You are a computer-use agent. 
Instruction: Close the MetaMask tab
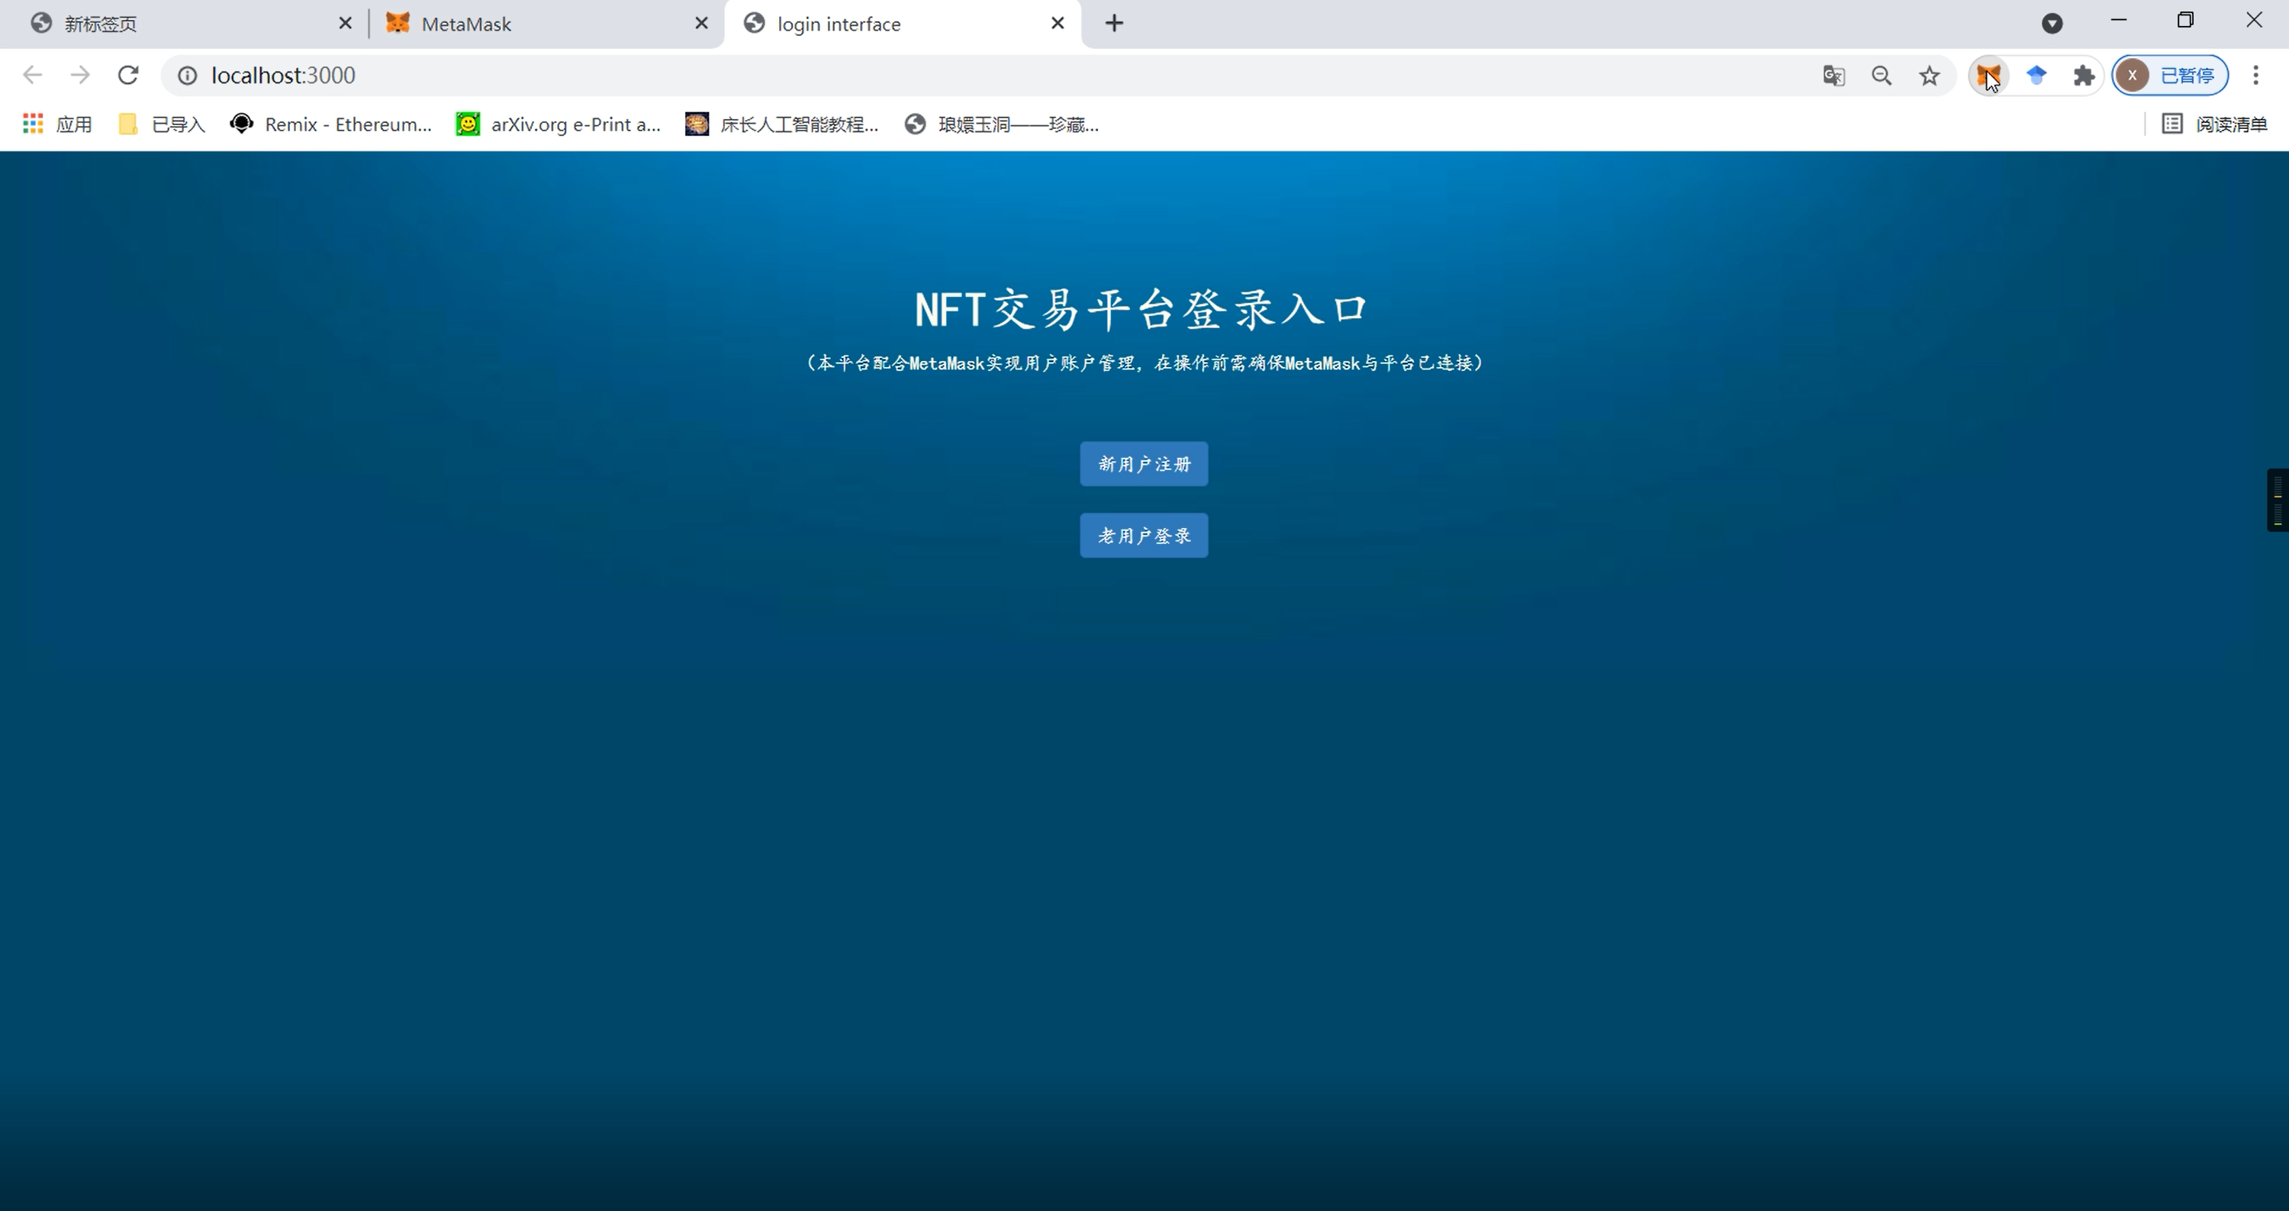pos(701,23)
